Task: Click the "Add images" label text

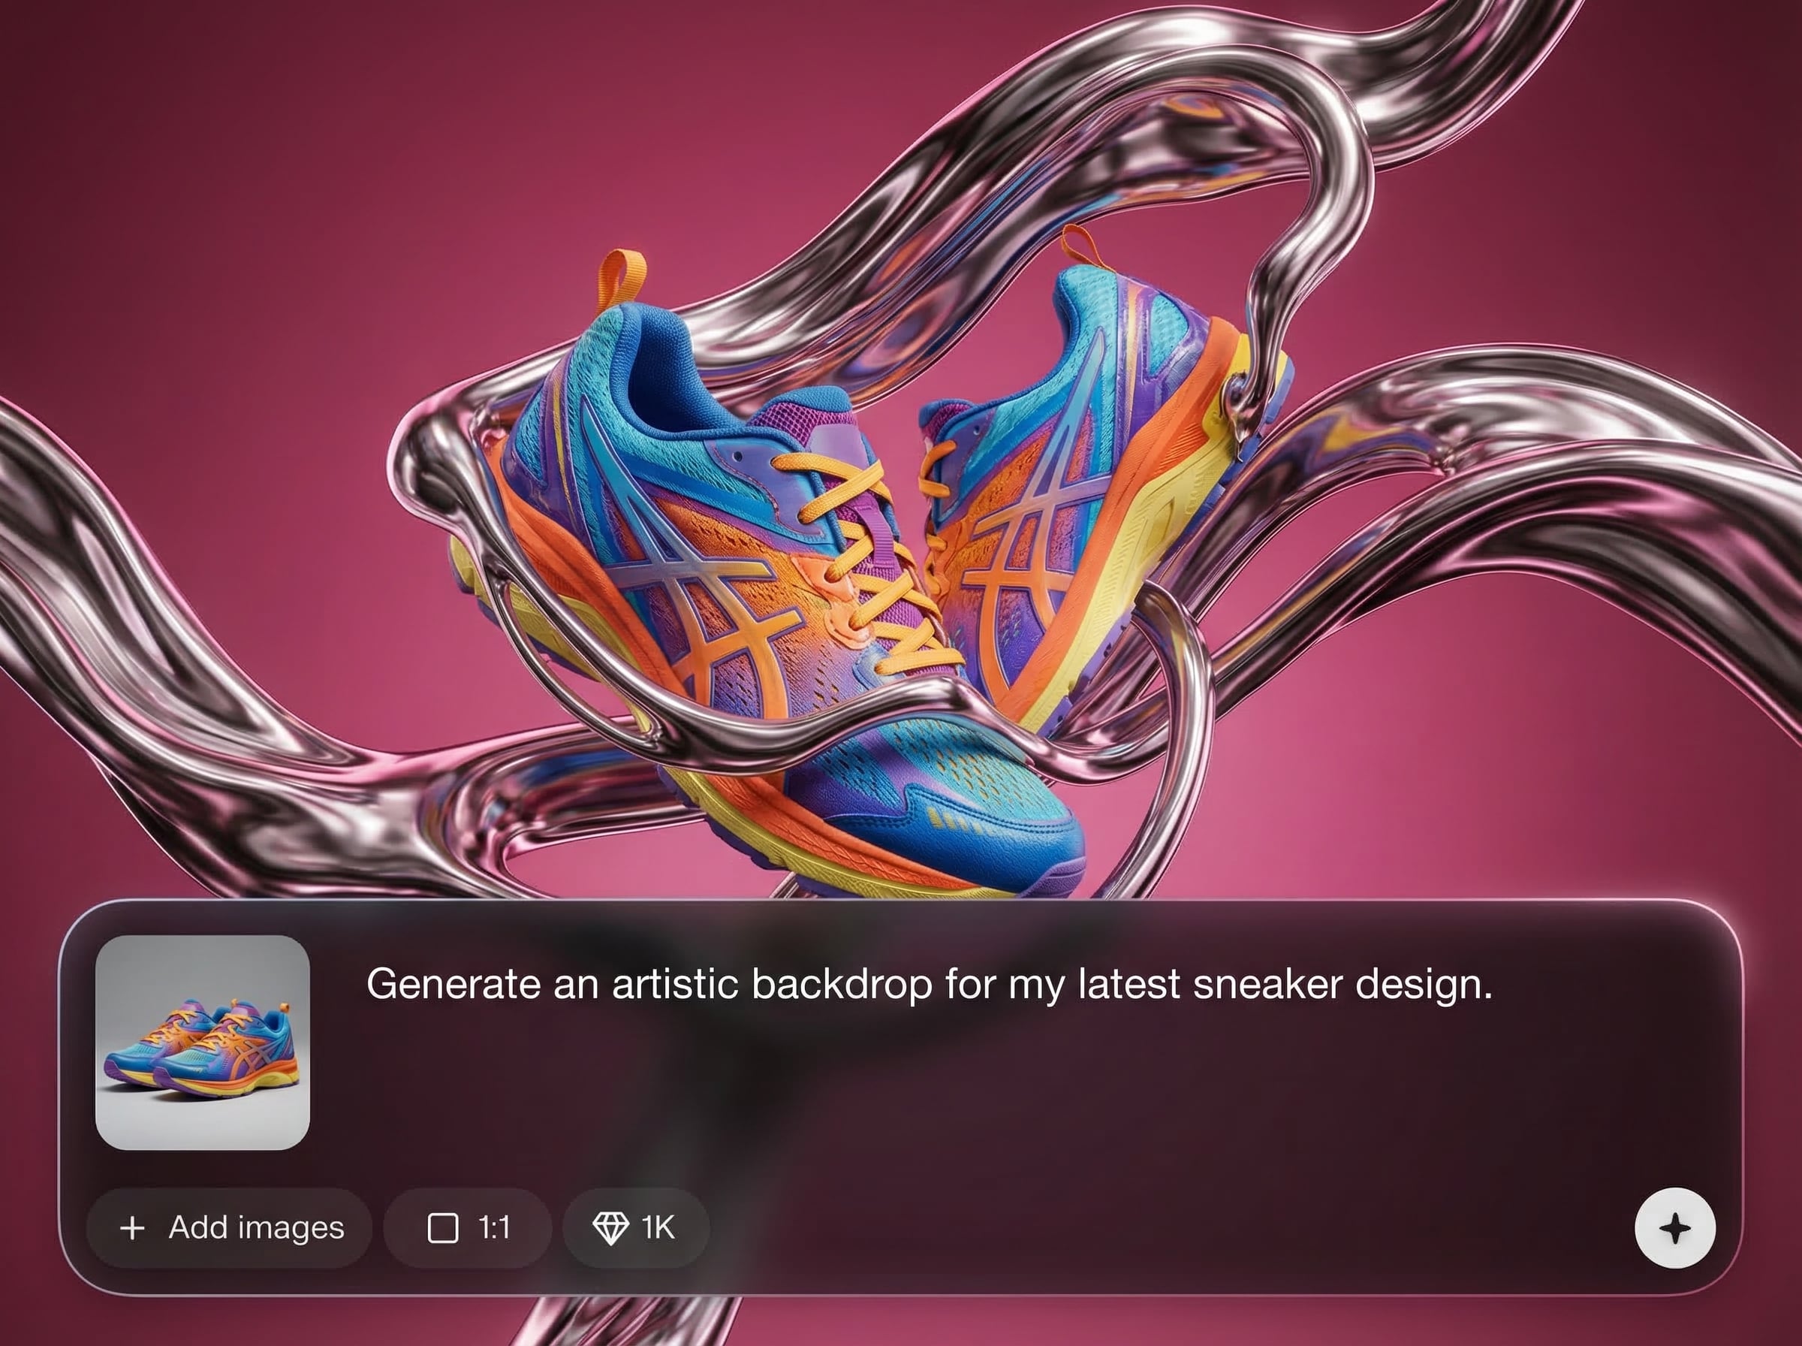Action: pos(257,1228)
